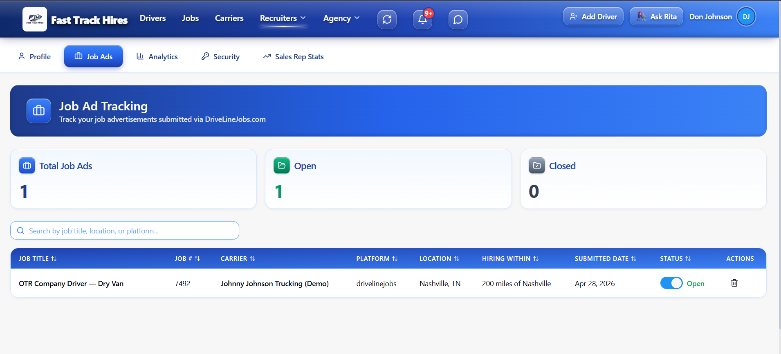
Task: Click the OTR Company Driver — Dry Van title
Action: pyautogui.click(x=71, y=283)
